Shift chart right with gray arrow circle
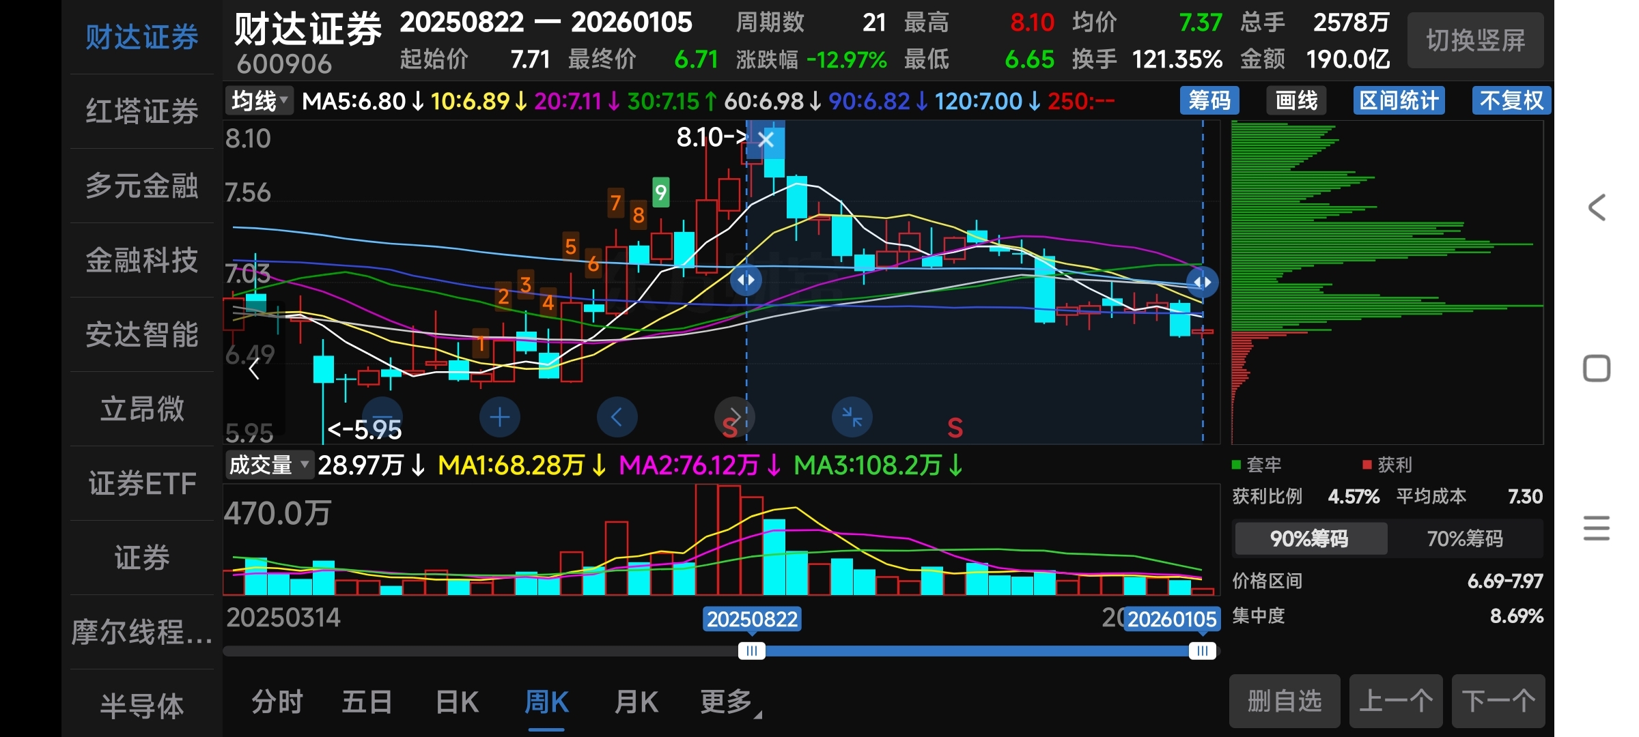The image size is (1639, 737). click(733, 417)
